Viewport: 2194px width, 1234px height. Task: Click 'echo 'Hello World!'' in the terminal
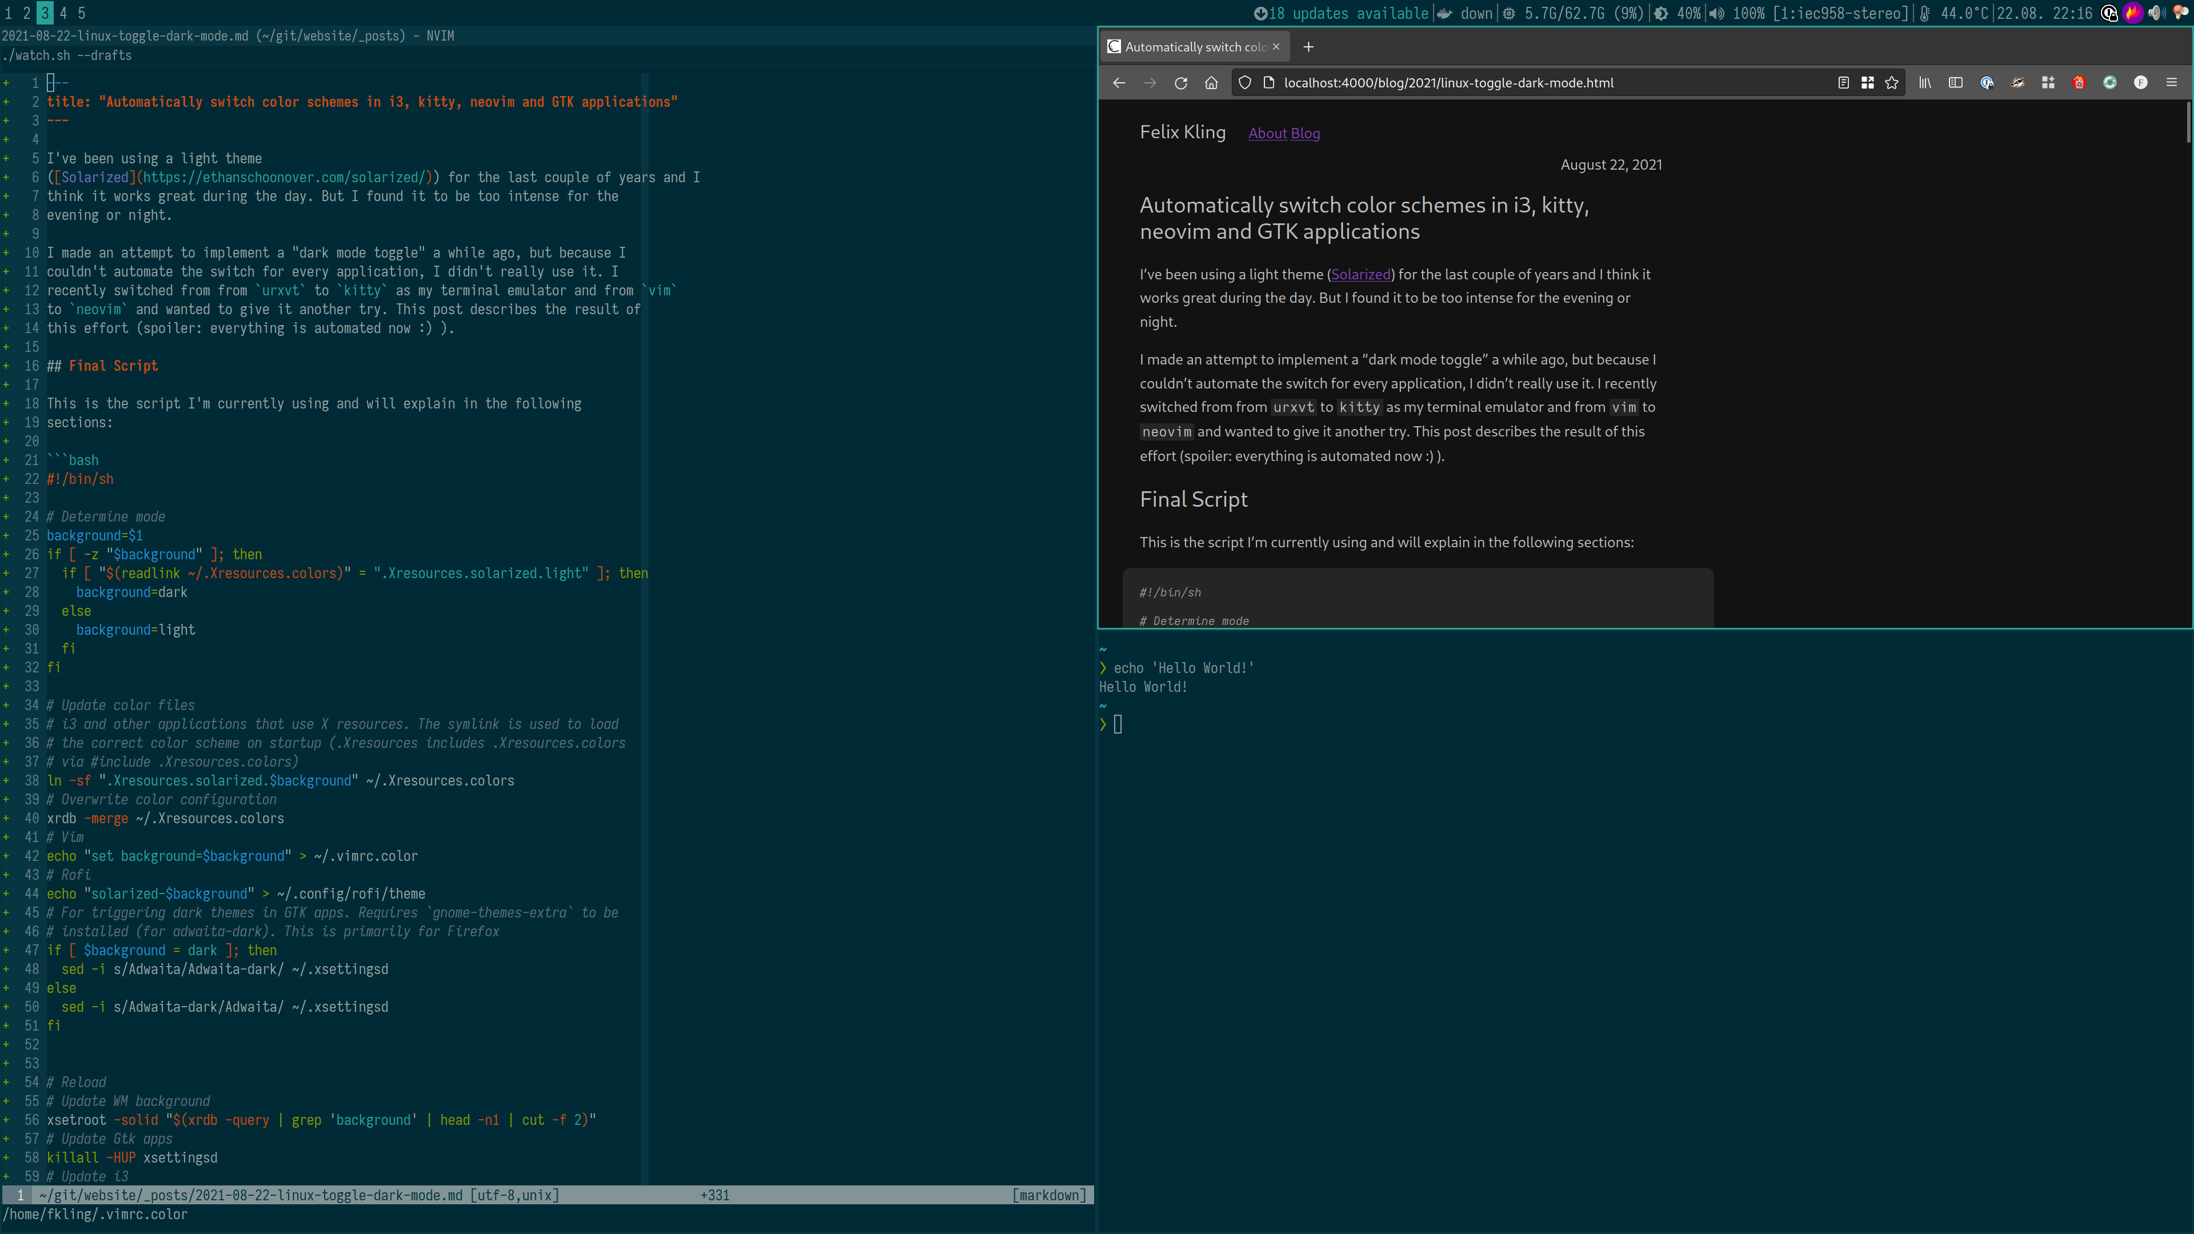click(x=1184, y=668)
